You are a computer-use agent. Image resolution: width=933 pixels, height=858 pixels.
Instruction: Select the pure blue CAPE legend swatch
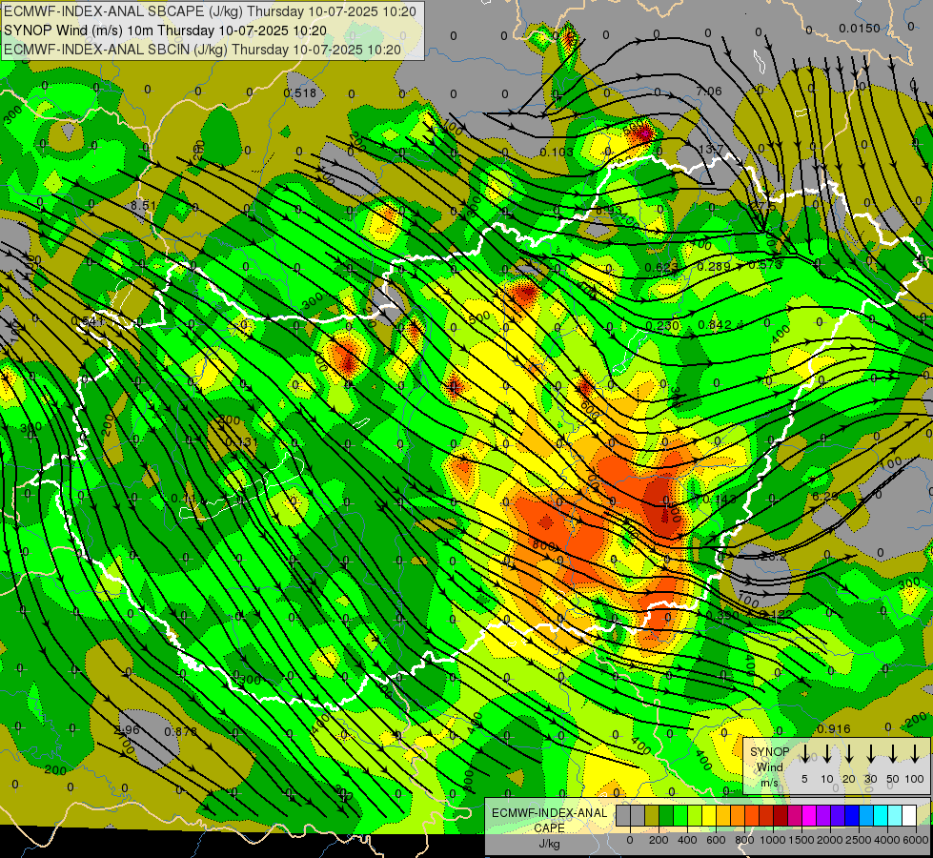click(x=852, y=815)
